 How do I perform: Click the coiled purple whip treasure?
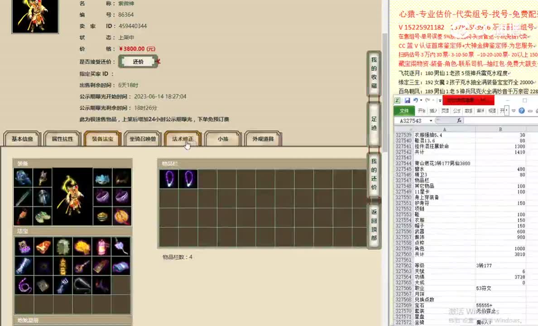[x=24, y=285]
